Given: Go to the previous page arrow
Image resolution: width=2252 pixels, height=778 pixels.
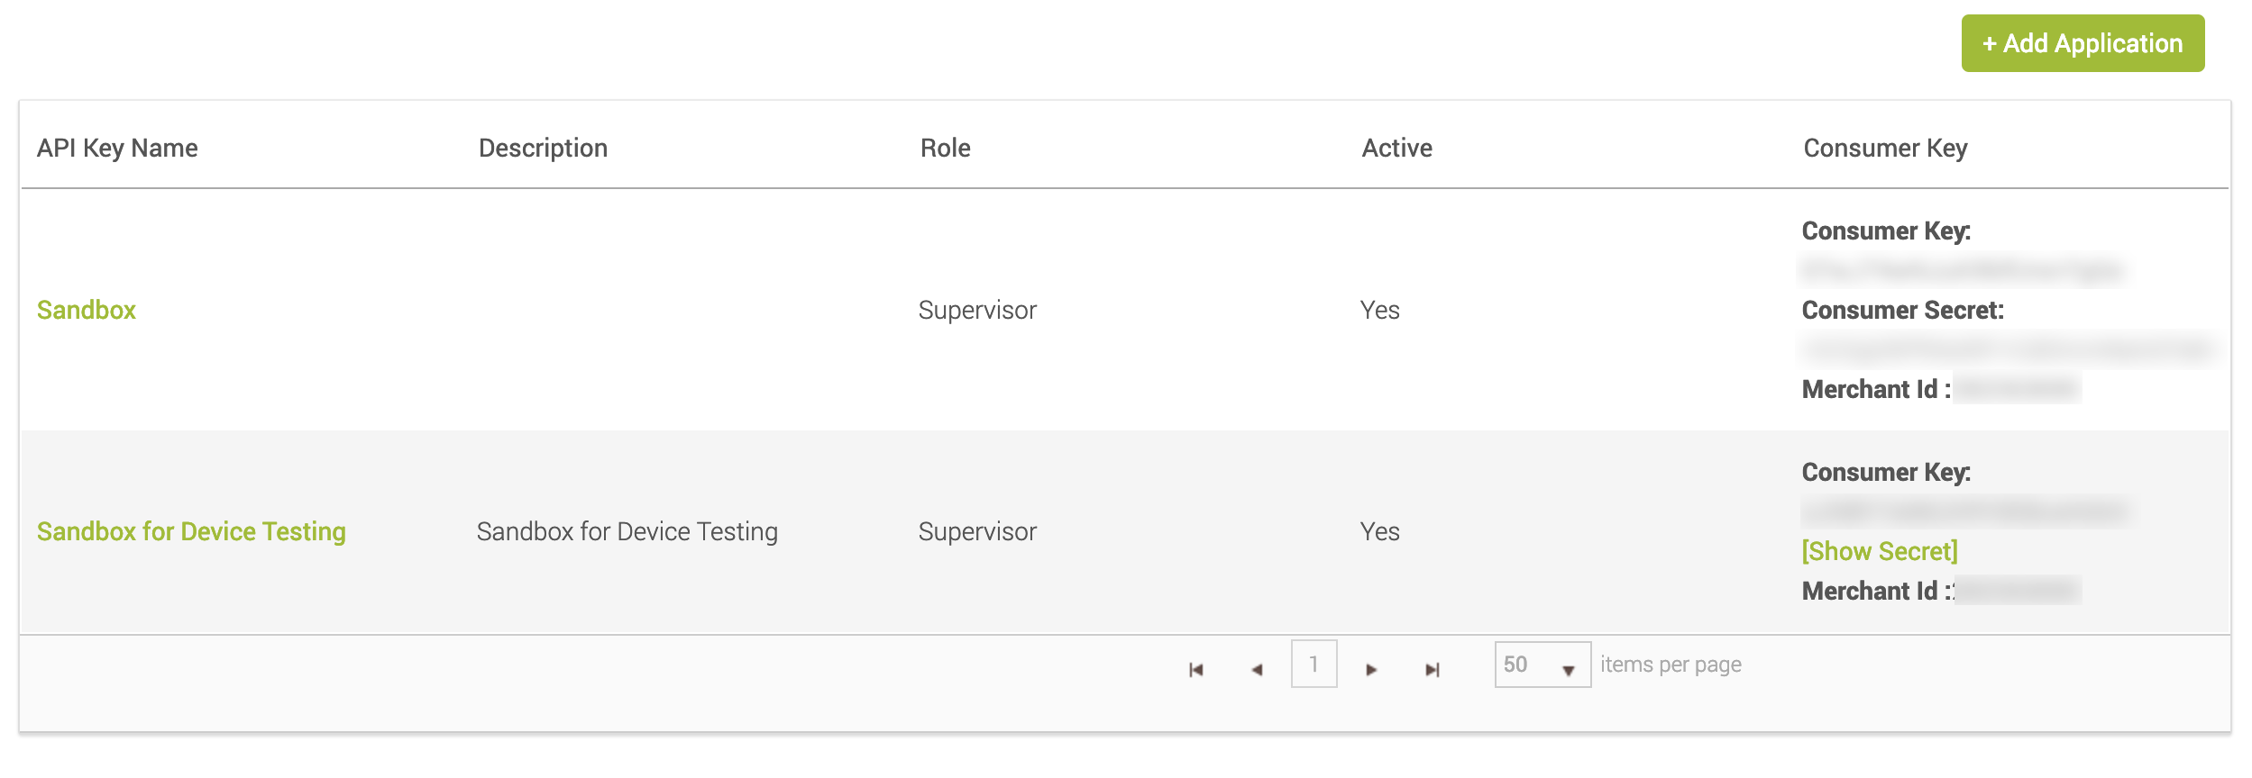Looking at the screenshot, I should (1257, 669).
